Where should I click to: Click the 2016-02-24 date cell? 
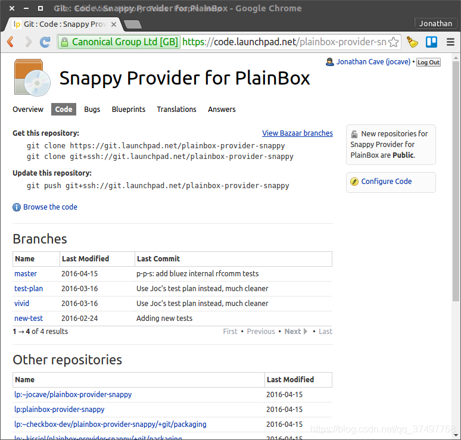point(79,319)
